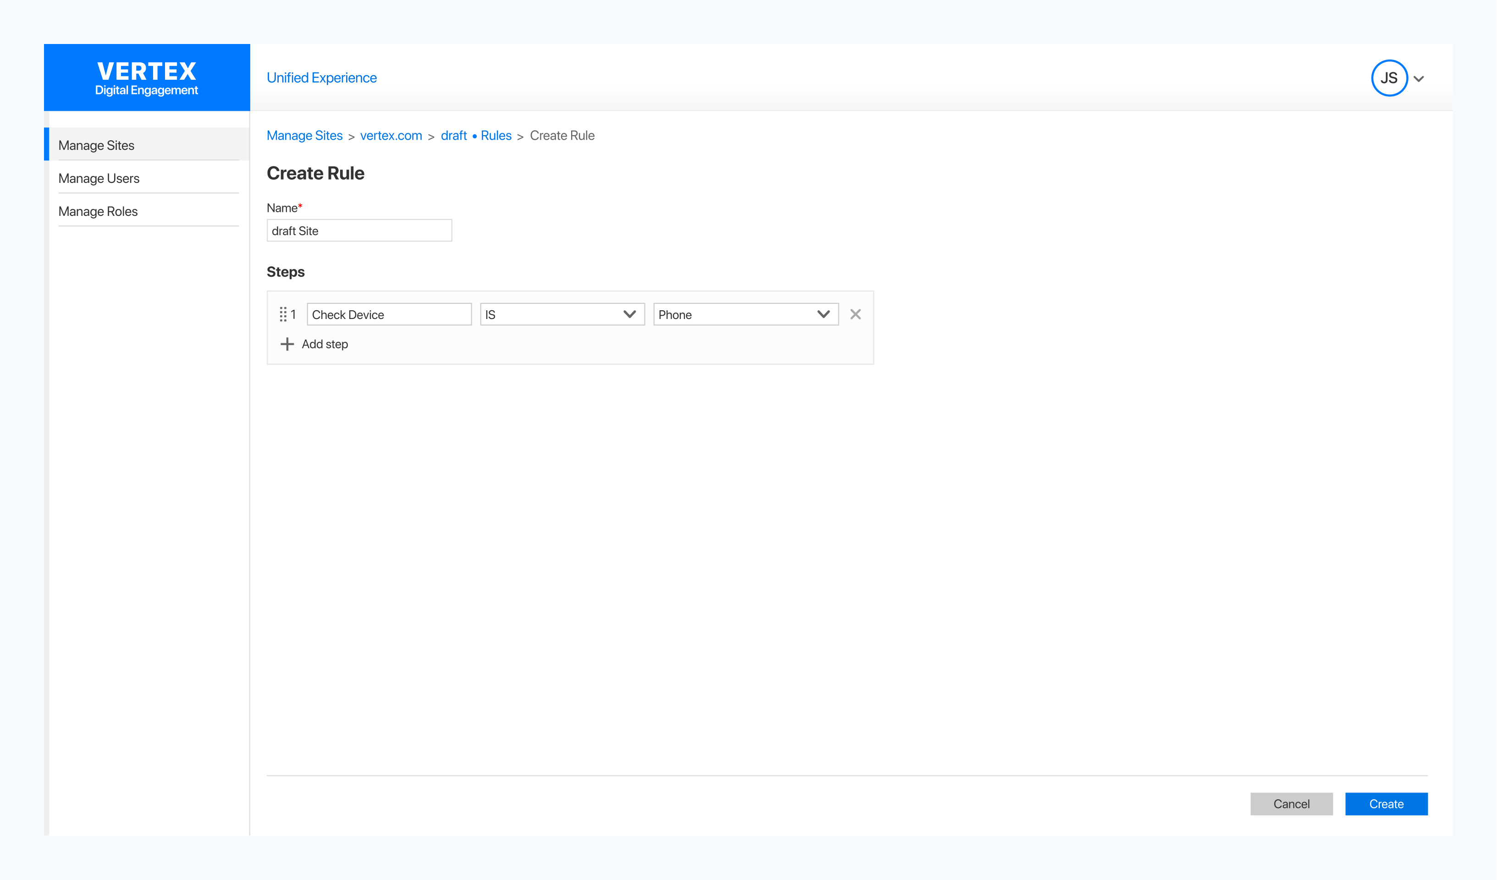Viewport: 1497px width, 880px height.
Task: Expand the user menu chevron
Action: click(x=1419, y=78)
